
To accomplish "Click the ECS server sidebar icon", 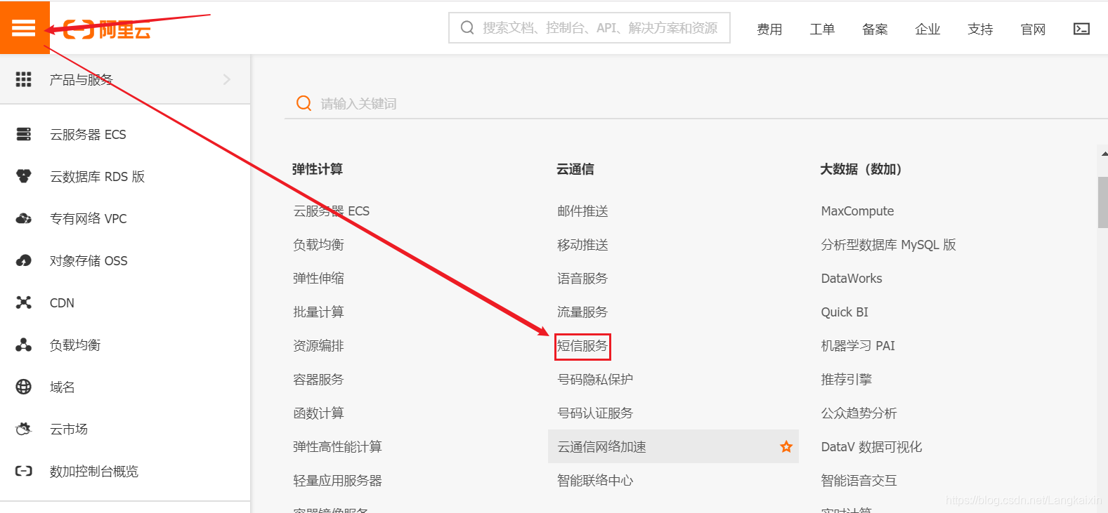I will (24, 134).
